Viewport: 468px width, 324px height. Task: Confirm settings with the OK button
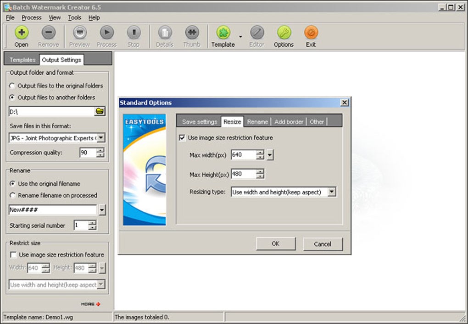(275, 244)
